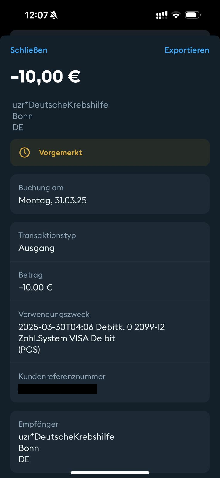Tap the home indicator bar

point(110,473)
